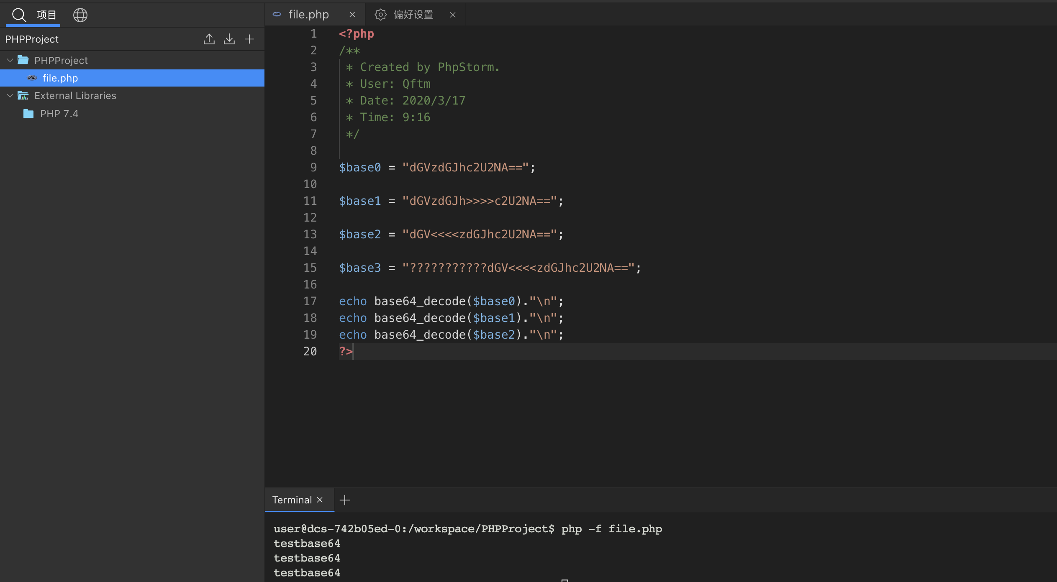
Task: Click the PHP 7.4 folder icon
Action: pos(28,113)
